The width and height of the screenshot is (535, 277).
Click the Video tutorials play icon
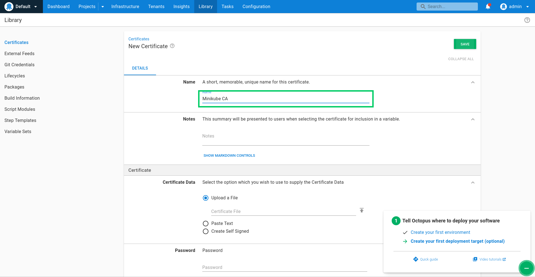[x=475, y=259]
